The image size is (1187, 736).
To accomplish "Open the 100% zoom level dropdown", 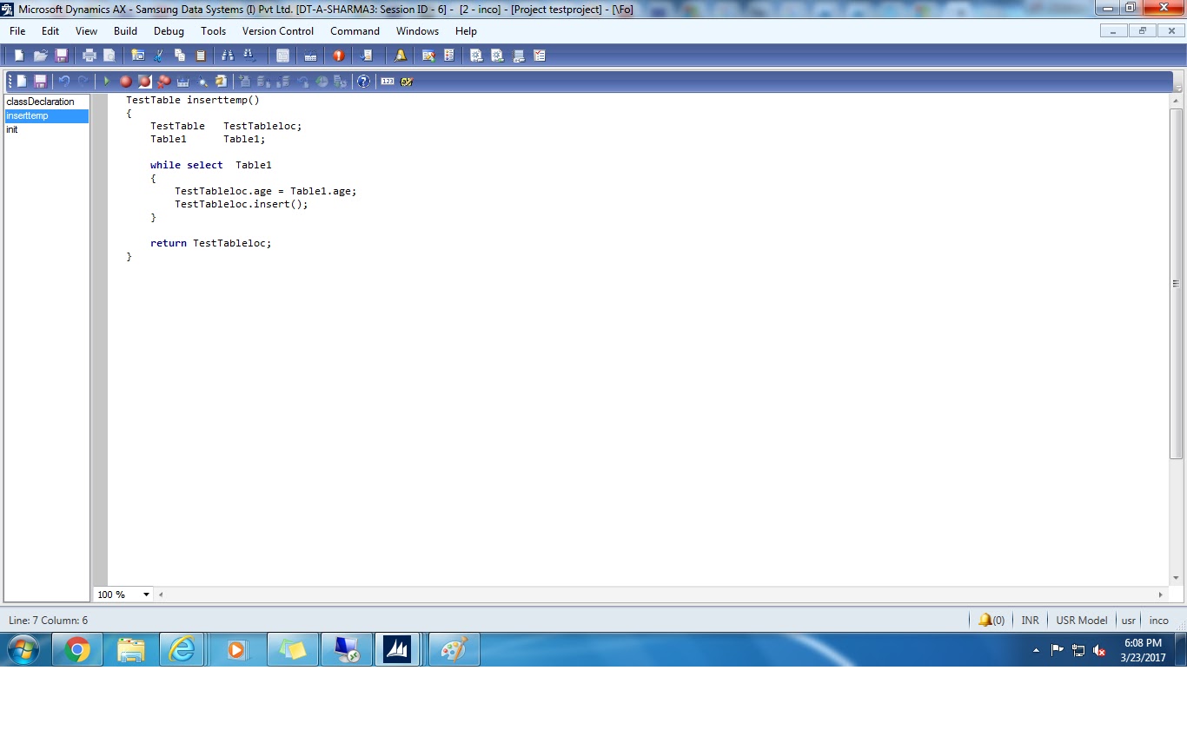I will coord(146,594).
